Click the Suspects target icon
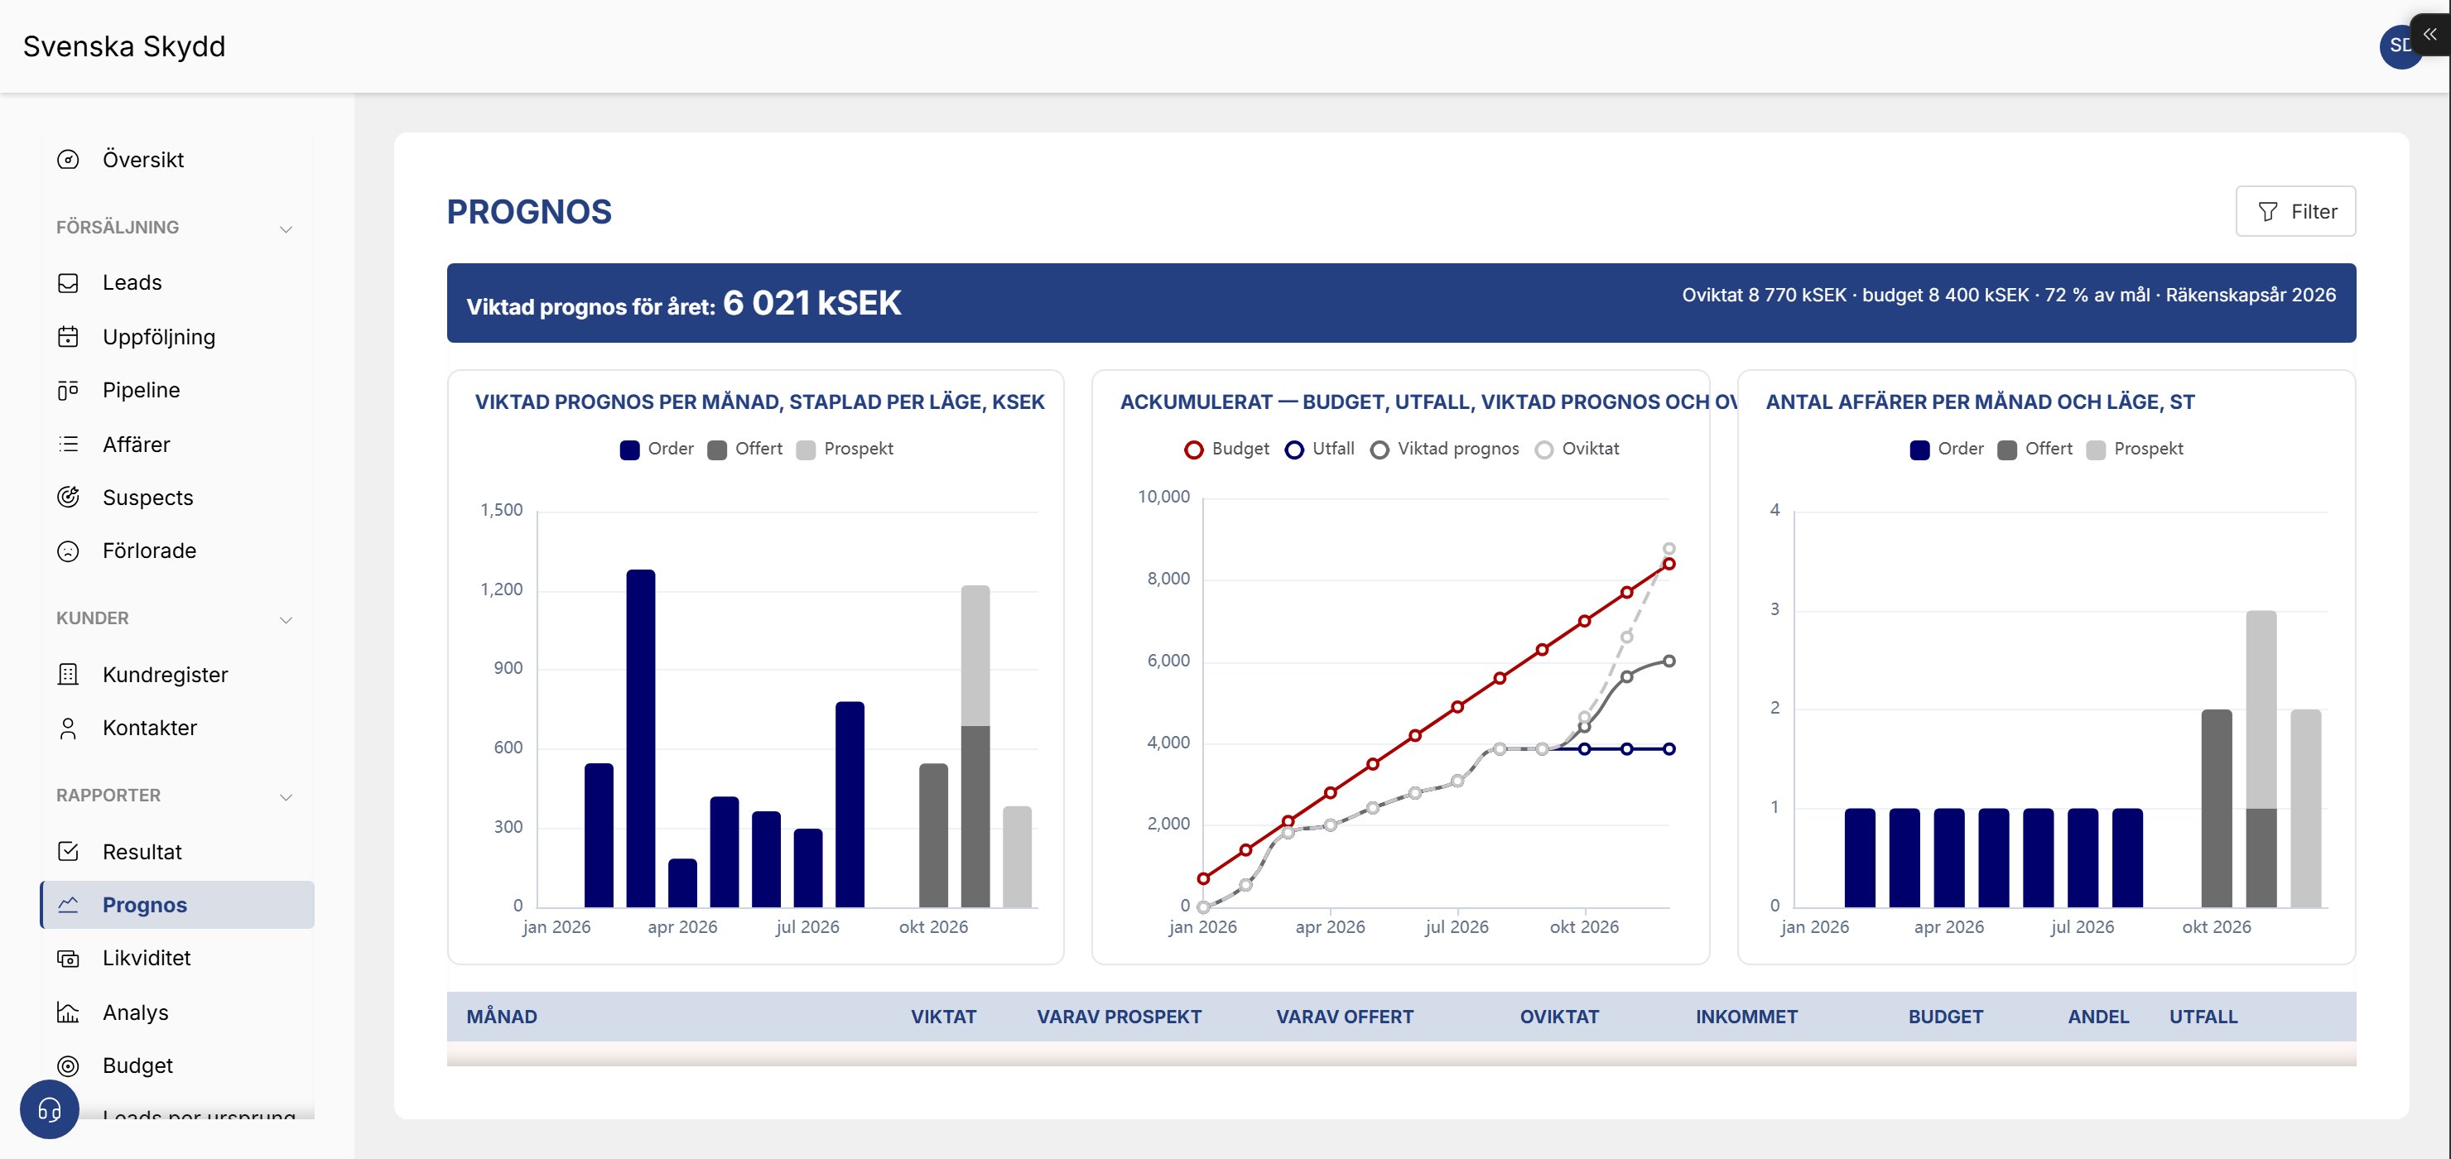 pyautogui.click(x=69, y=498)
